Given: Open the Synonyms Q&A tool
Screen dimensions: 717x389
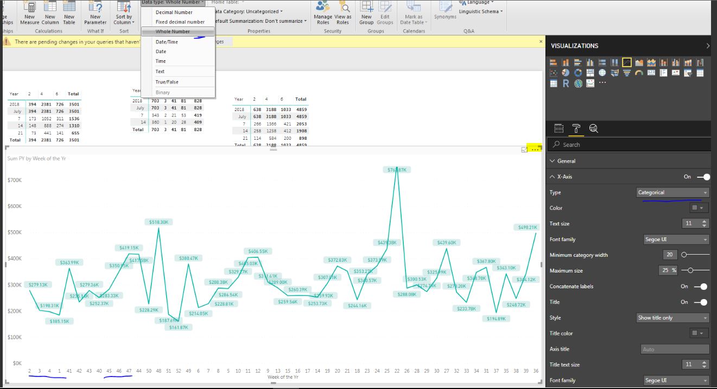Looking at the screenshot, I should [x=445, y=11].
